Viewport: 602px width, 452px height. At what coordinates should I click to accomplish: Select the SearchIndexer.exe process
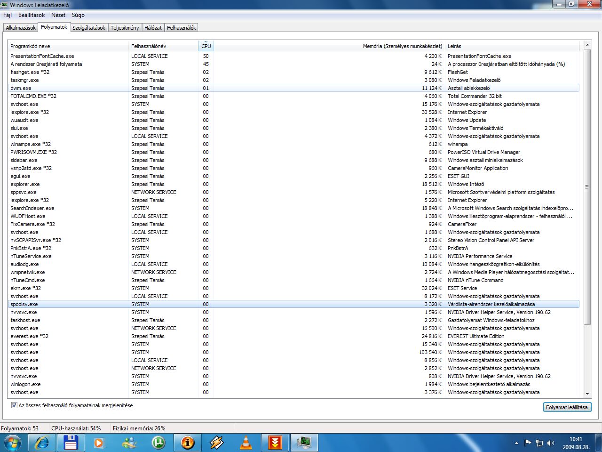click(x=294, y=208)
